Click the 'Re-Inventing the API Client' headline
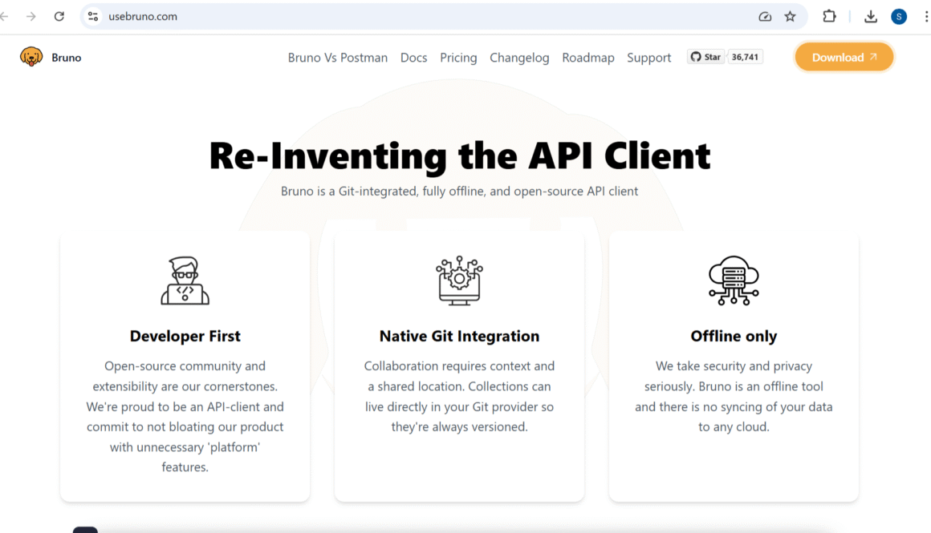The height and width of the screenshot is (533, 931). click(460, 155)
